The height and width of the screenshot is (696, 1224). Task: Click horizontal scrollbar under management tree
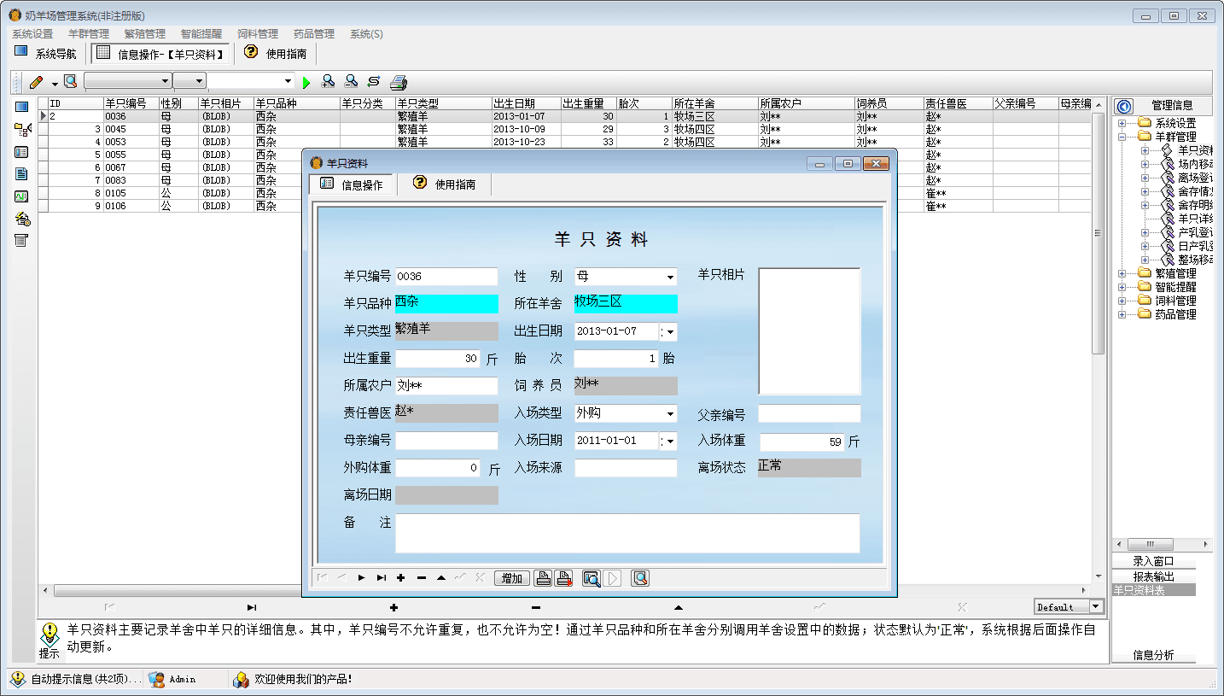(1163, 544)
